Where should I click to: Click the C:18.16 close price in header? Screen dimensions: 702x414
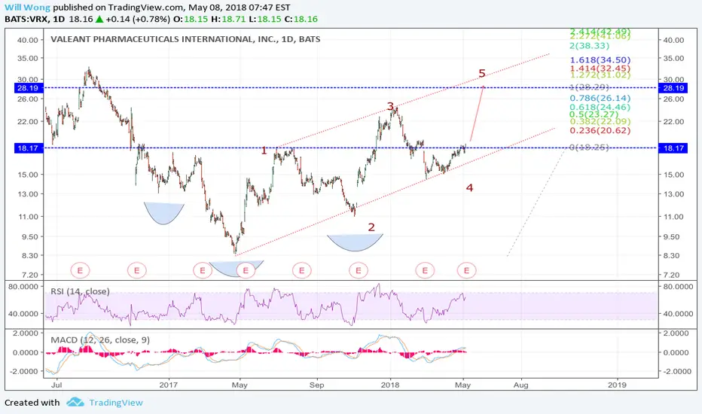pyautogui.click(x=301, y=20)
